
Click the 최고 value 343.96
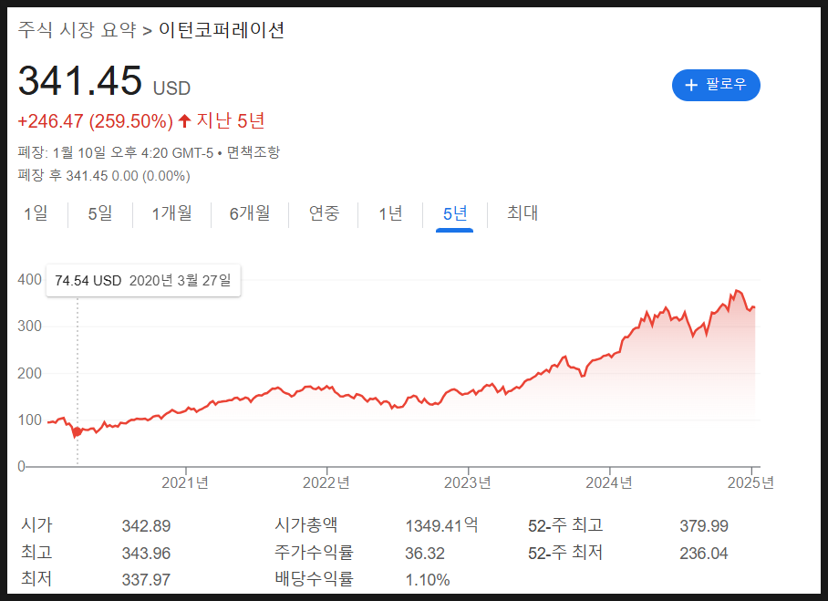(x=146, y=554)
